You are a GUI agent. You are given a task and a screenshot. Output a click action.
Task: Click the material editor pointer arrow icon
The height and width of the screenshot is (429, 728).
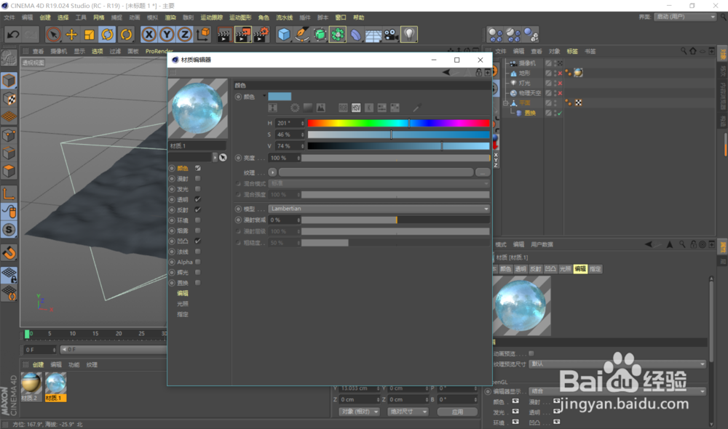click(223, 158)
